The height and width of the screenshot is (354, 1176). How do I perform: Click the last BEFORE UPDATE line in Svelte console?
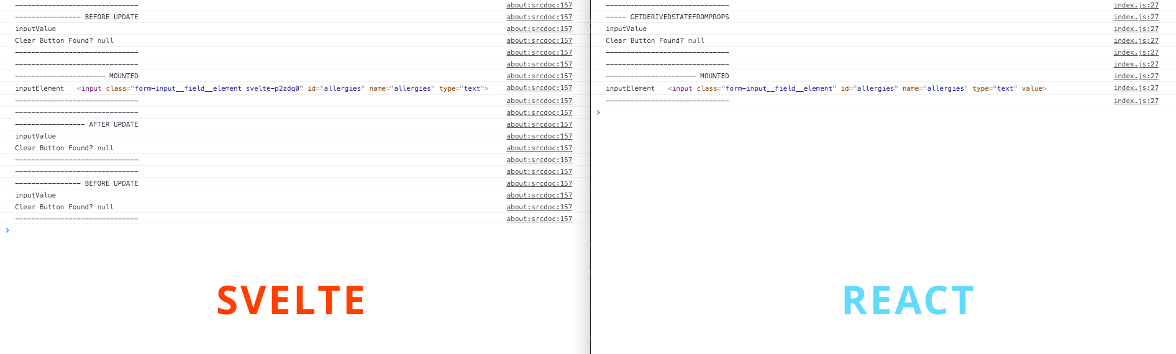tap(76, 183)
